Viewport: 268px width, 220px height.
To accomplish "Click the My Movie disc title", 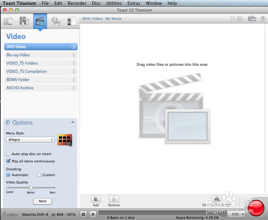I will 113,19.
